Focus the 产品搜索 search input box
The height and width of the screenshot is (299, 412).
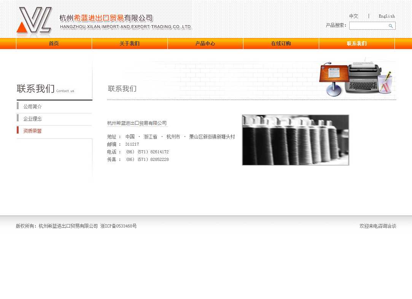click(368, 26)
